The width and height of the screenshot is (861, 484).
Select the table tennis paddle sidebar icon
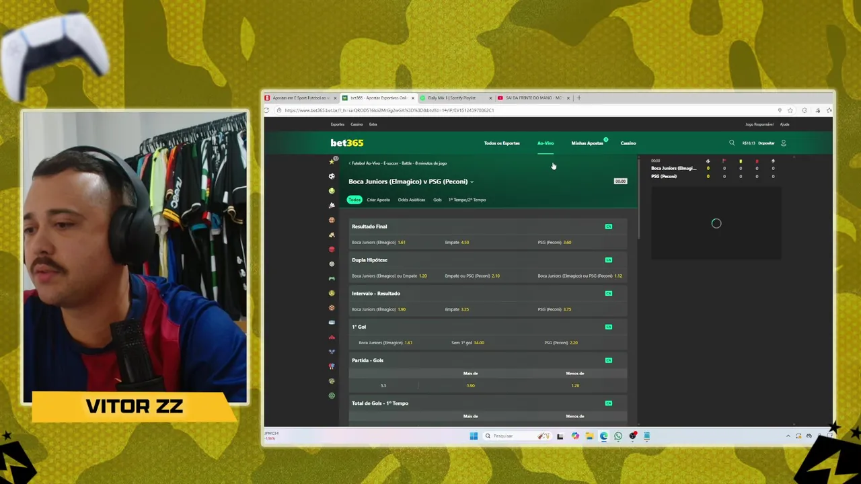tap(332, 366)
